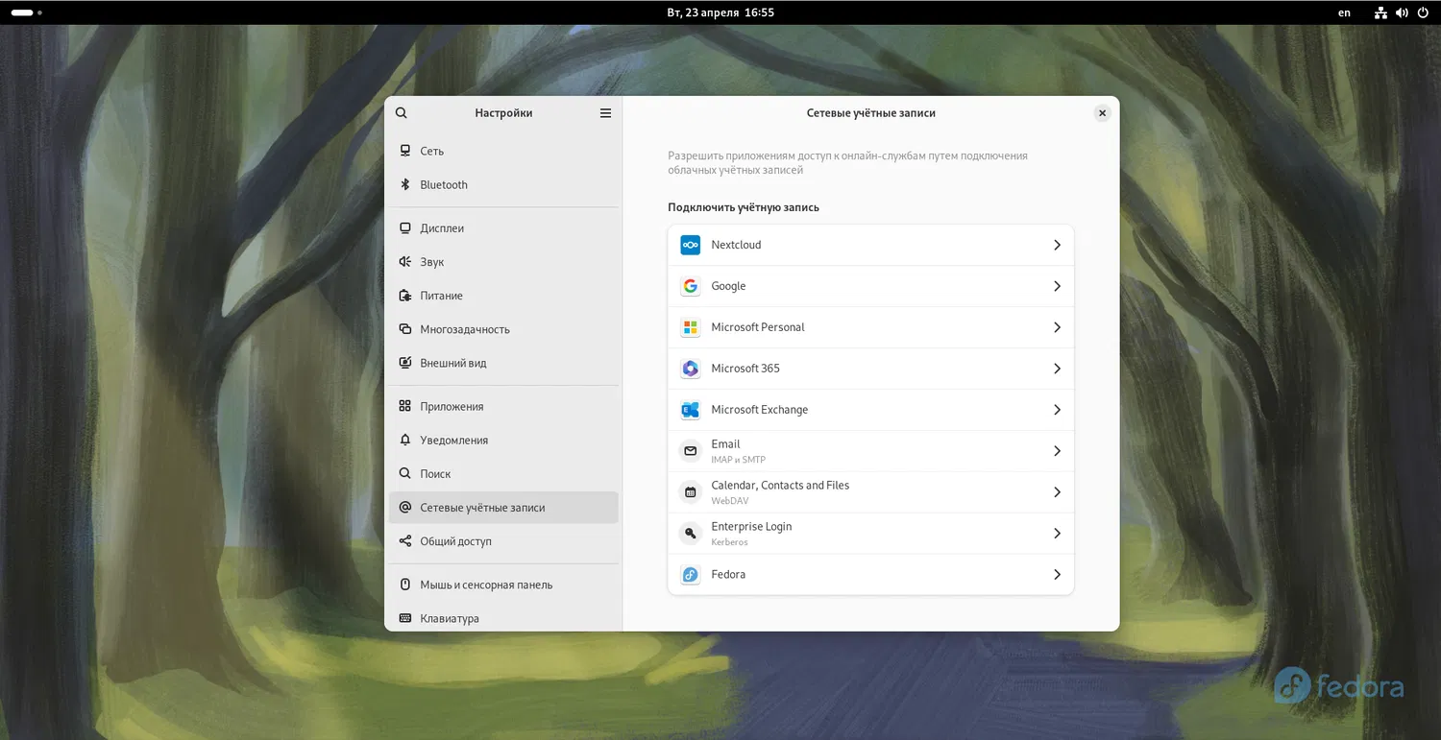Connect a Google account
The height and width of the screenshot is (740, 1441).
point(870,286)
